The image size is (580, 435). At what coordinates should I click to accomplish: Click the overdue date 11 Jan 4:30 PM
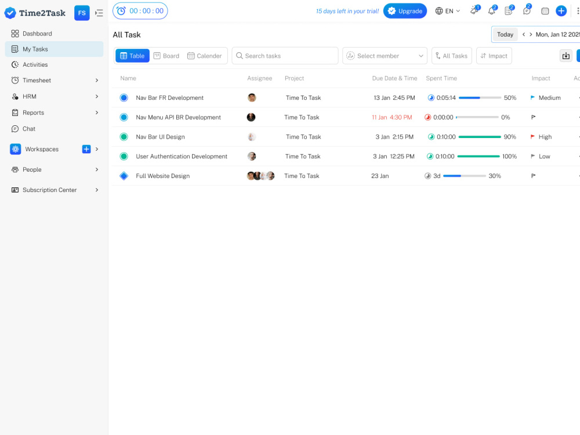(391, 117)
